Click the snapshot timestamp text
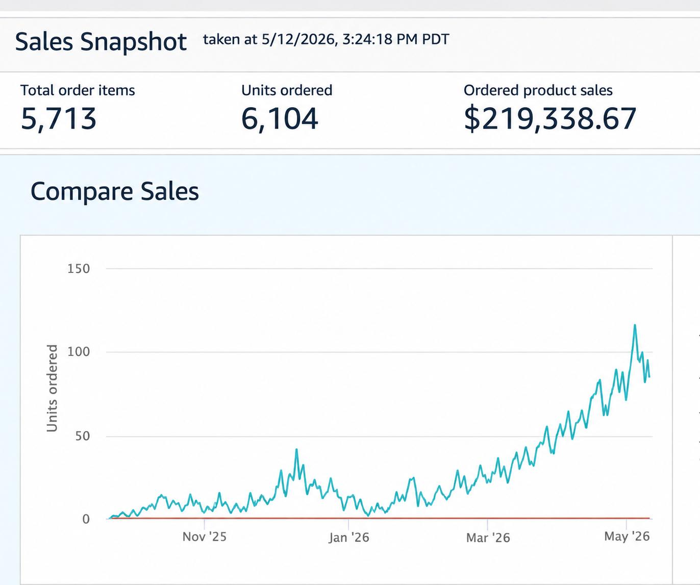The width and height of the screenshot is (700, 585). click(x=326, y=39)
